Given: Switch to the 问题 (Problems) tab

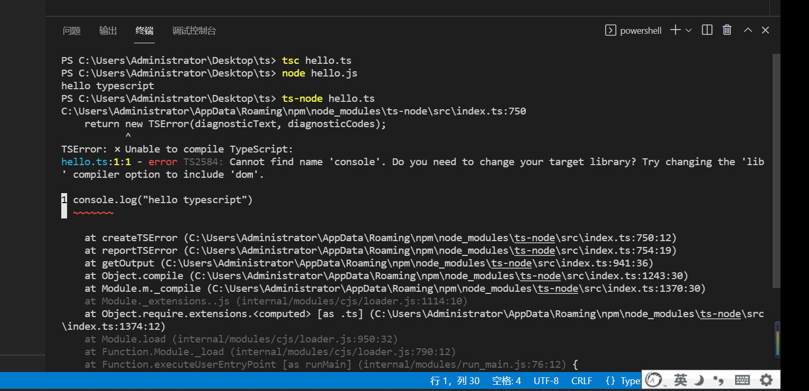Looking at the screenshot, I should click(72, 31).
